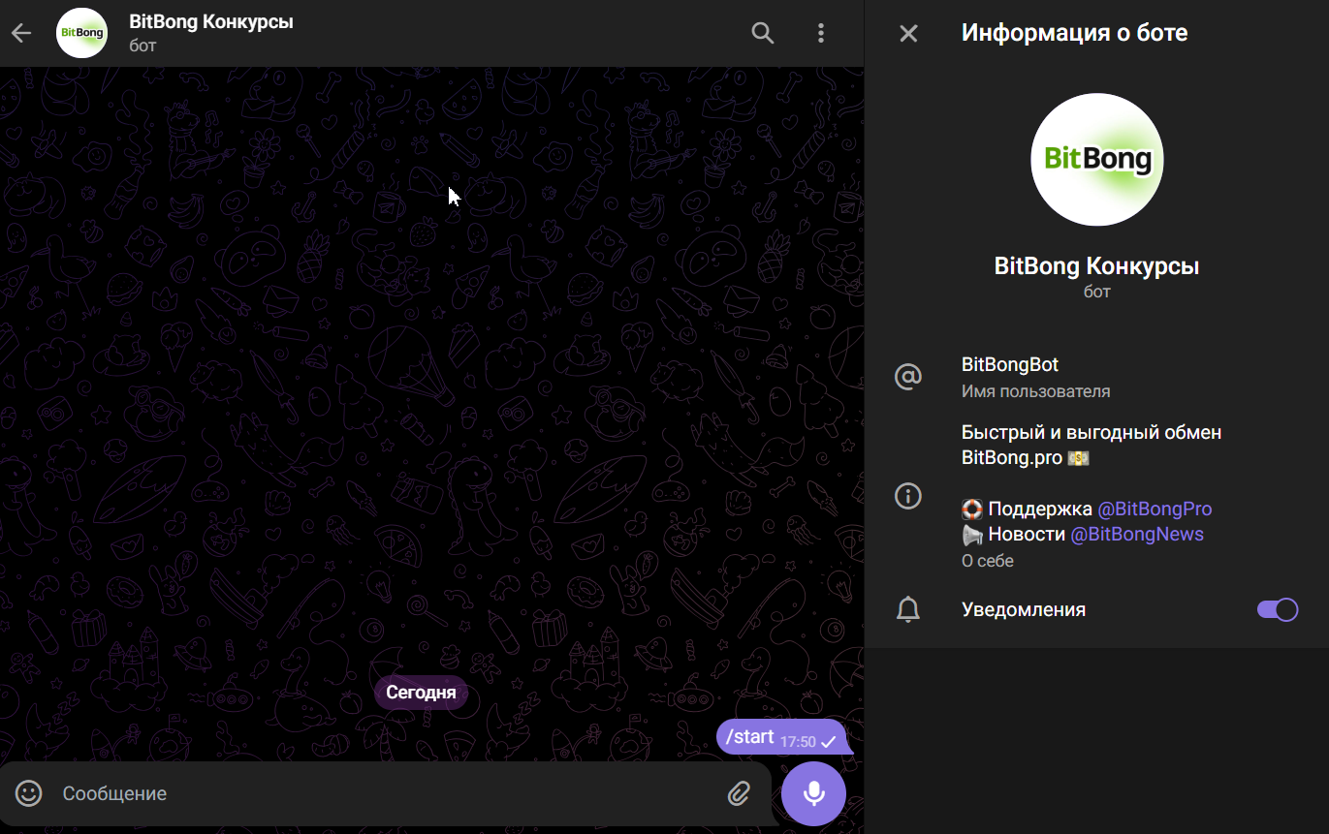Click the BitBong Конкурсы chat title
The height and width of the screenshot is (834, 1329).
click(x=211, y=21)
